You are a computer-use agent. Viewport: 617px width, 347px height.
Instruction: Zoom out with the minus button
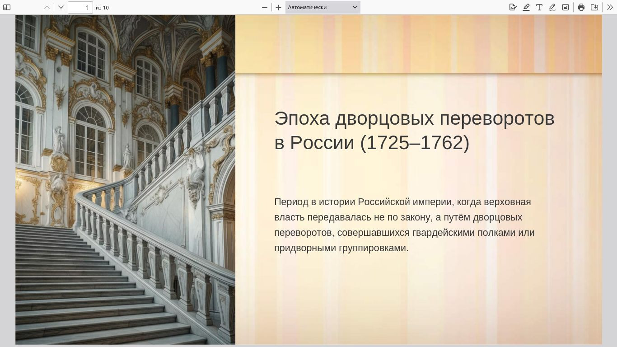265,7
